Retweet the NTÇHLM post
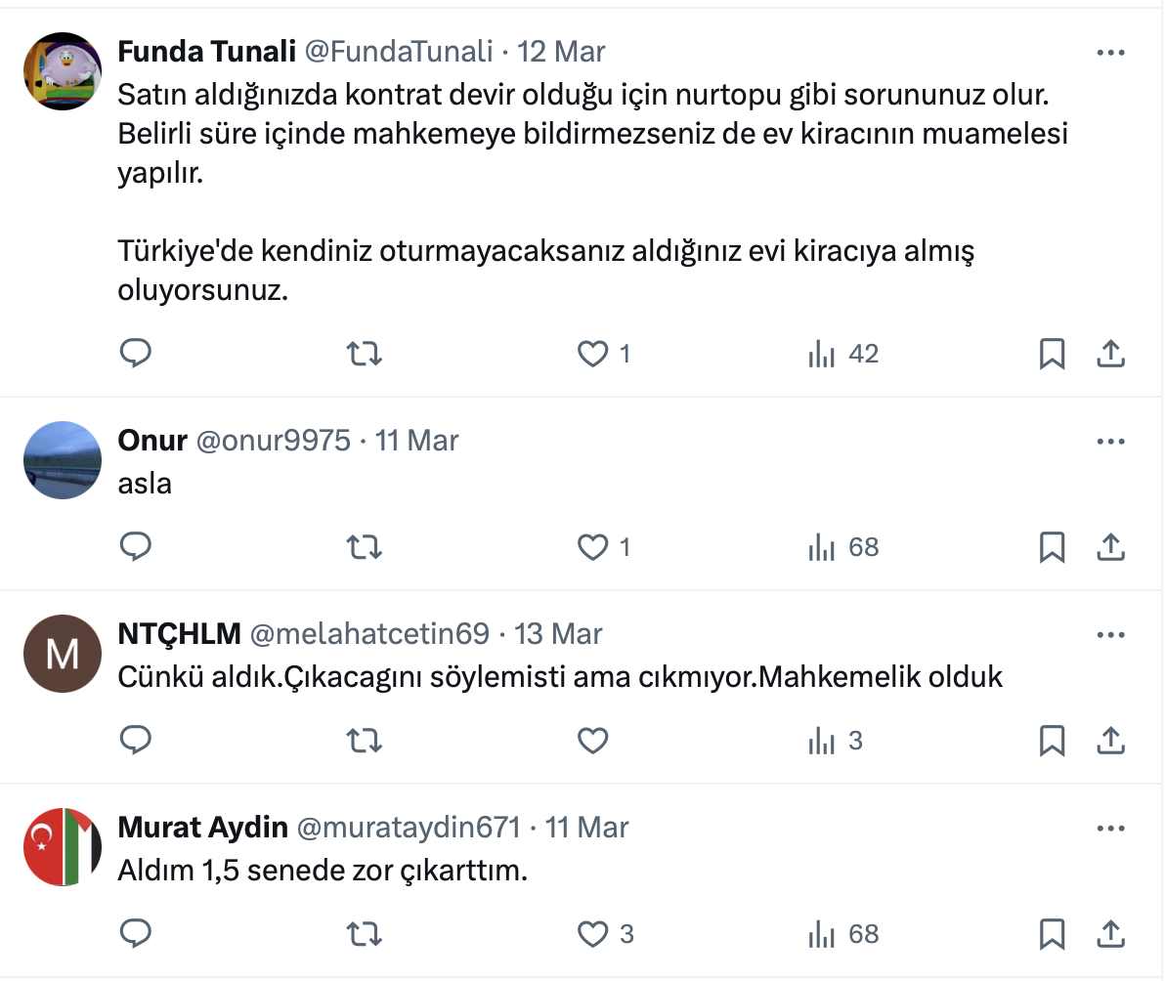 [x=365, y=741]
